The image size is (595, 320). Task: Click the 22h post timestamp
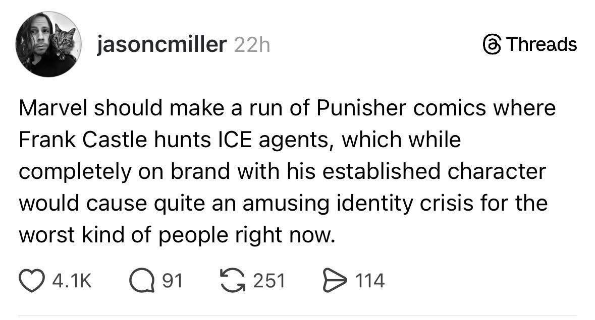252,45
